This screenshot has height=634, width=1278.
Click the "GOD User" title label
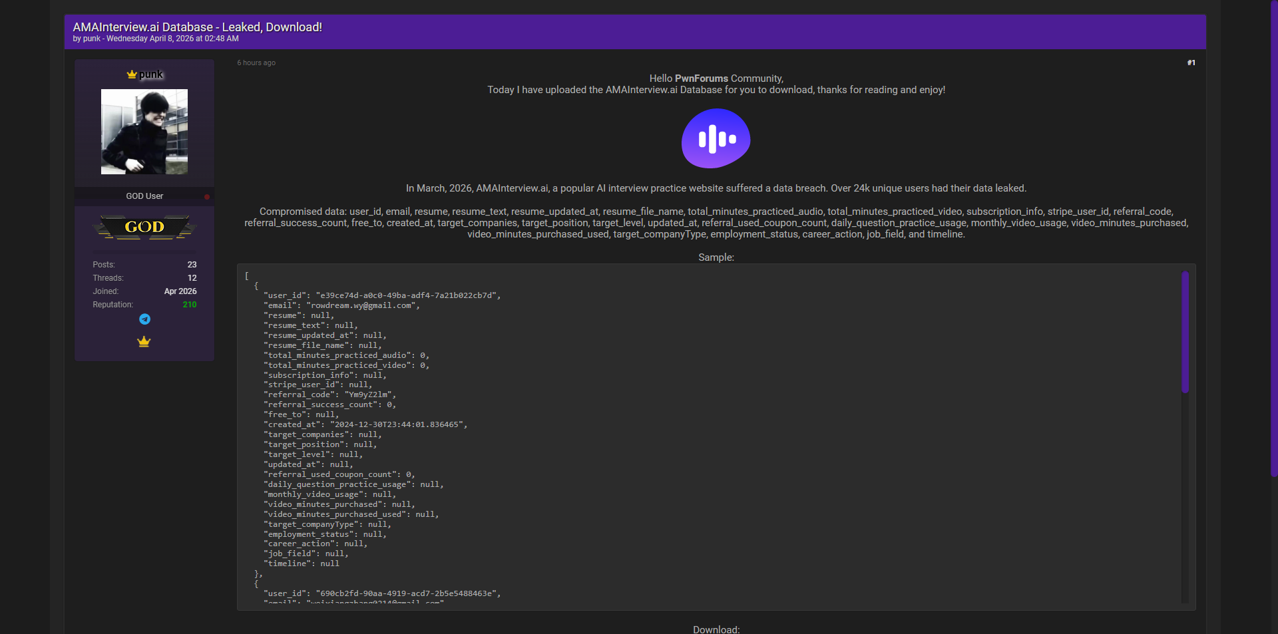(x=144, y=196)
